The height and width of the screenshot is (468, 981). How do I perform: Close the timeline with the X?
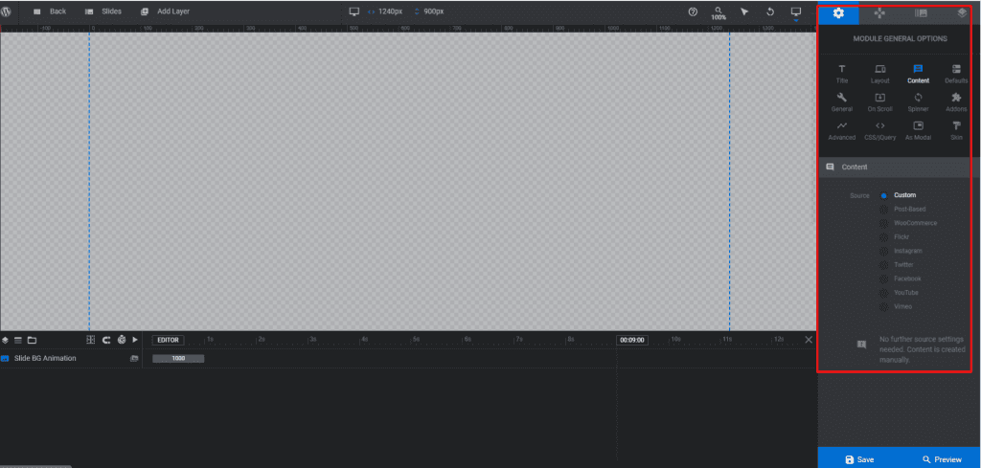809,340
